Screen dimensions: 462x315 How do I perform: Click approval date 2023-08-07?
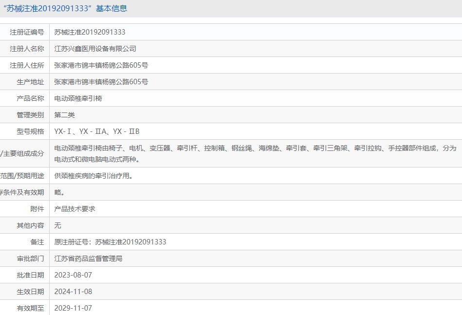tap(73, 275)
